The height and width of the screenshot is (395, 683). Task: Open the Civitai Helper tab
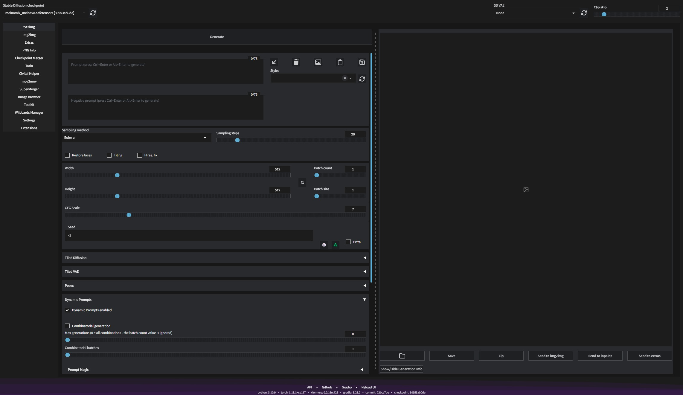point(29,74)
